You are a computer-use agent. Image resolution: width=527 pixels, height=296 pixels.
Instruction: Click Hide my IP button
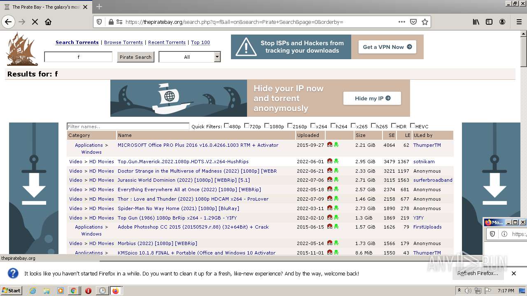tap(372, 98)
